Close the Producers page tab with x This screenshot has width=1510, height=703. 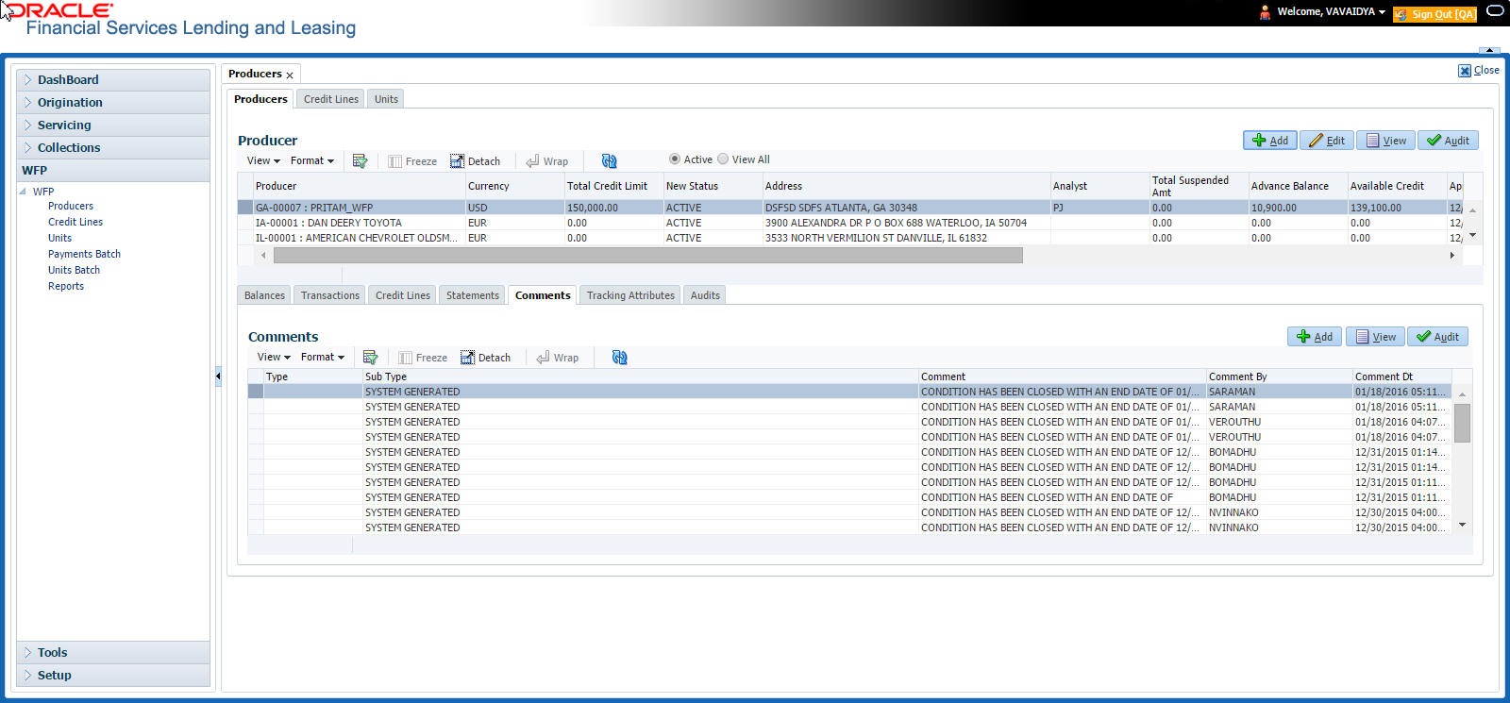point(290,75)
